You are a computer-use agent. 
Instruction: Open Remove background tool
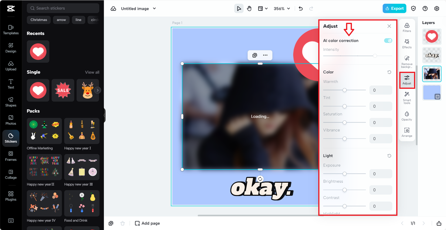coord(407,62)
